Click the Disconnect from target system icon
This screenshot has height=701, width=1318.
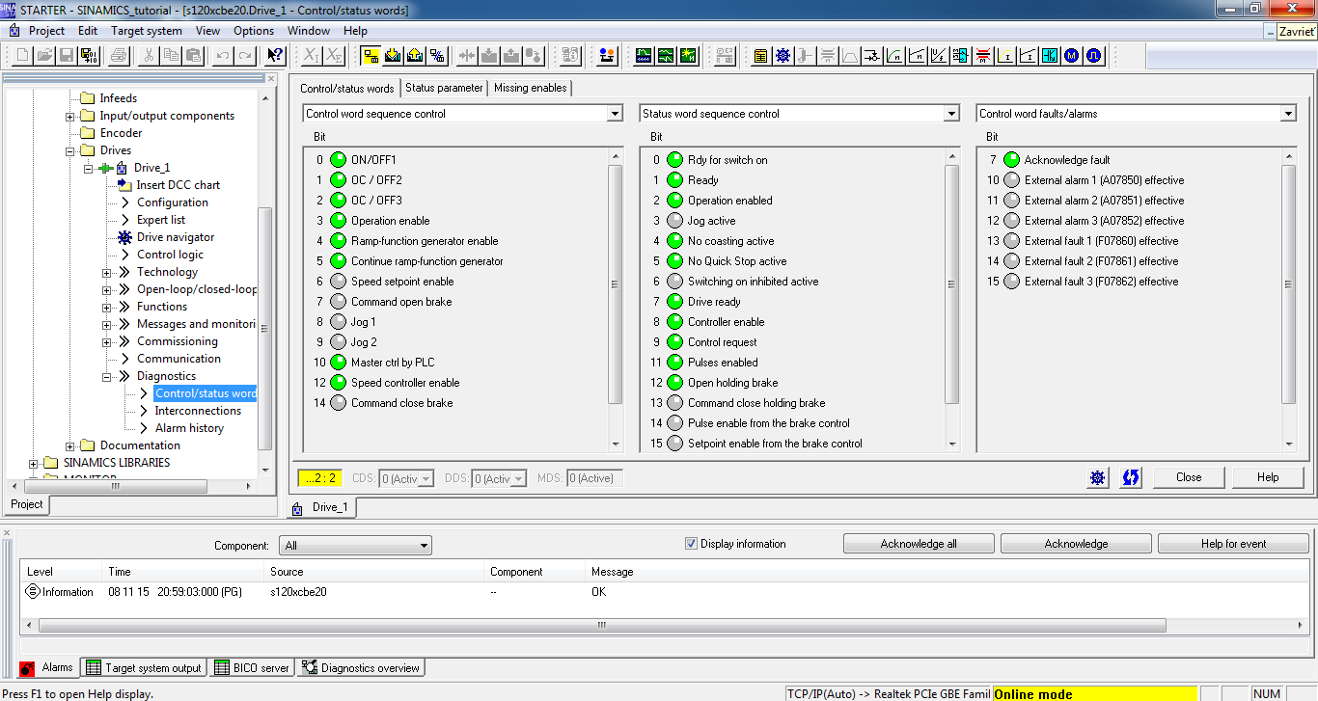point(437,56)
